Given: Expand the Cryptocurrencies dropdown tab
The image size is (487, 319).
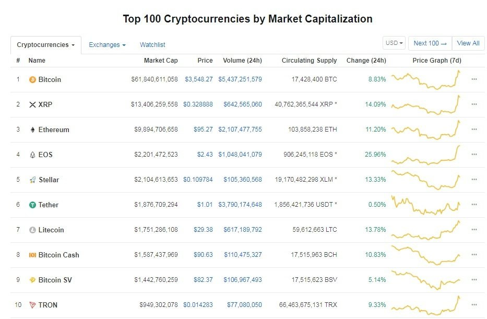Looking at the screenshot, I should pos(45,45).
